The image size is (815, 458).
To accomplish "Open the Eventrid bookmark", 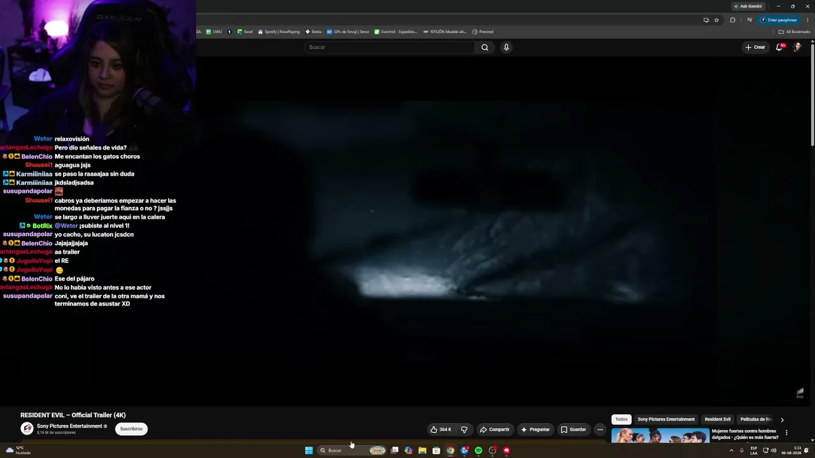I will (395, 32).
